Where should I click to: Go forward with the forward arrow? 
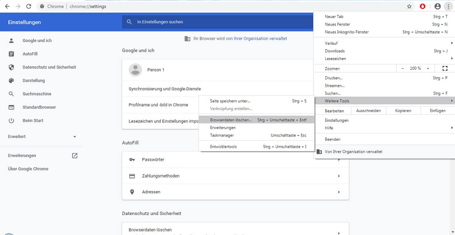[17, 6]
